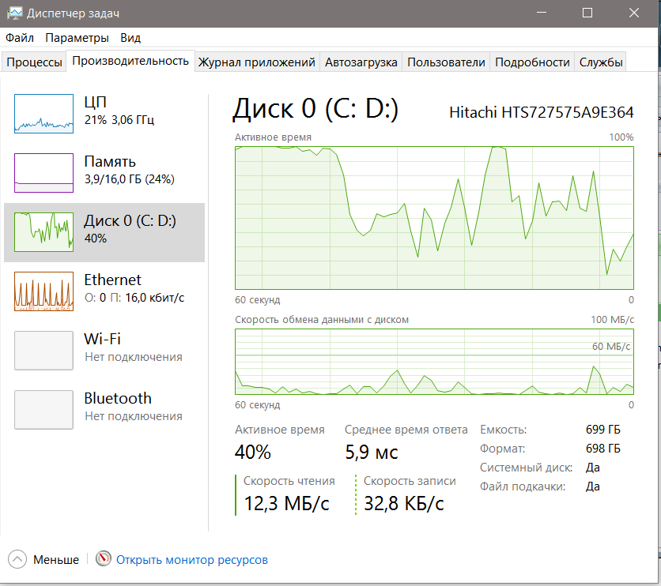The height and width of the screenshot is (586, 661).
Task: Switch to the Службы tab
Action: point(601,62)
